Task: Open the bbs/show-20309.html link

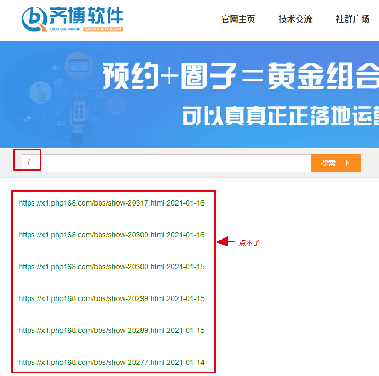Action: pos(92,235)
